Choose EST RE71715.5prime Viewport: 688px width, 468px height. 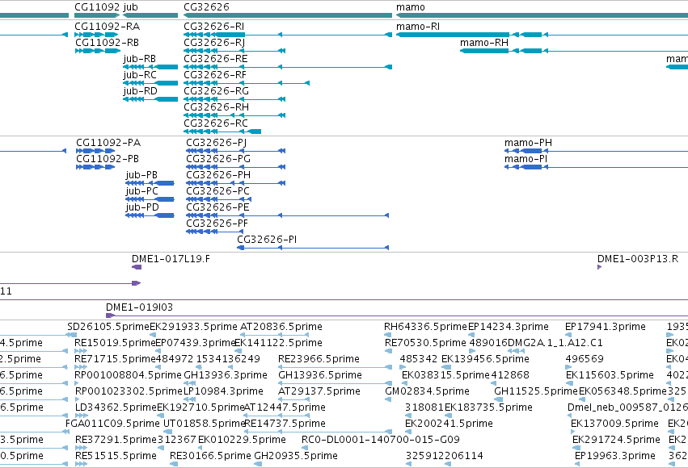[116, 359]
